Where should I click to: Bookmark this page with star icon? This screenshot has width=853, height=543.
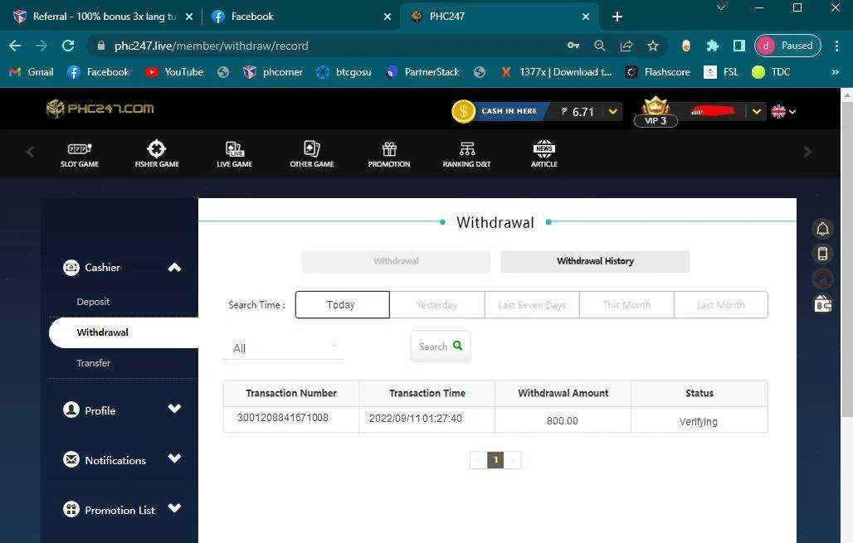(653, 46)
